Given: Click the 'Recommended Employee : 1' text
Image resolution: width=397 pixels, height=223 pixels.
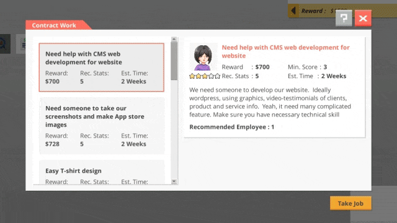Looking at the screenshot, I should [231, 127].
